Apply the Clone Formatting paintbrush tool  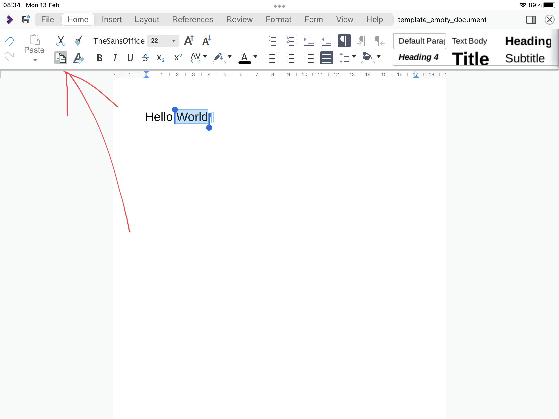78,40
